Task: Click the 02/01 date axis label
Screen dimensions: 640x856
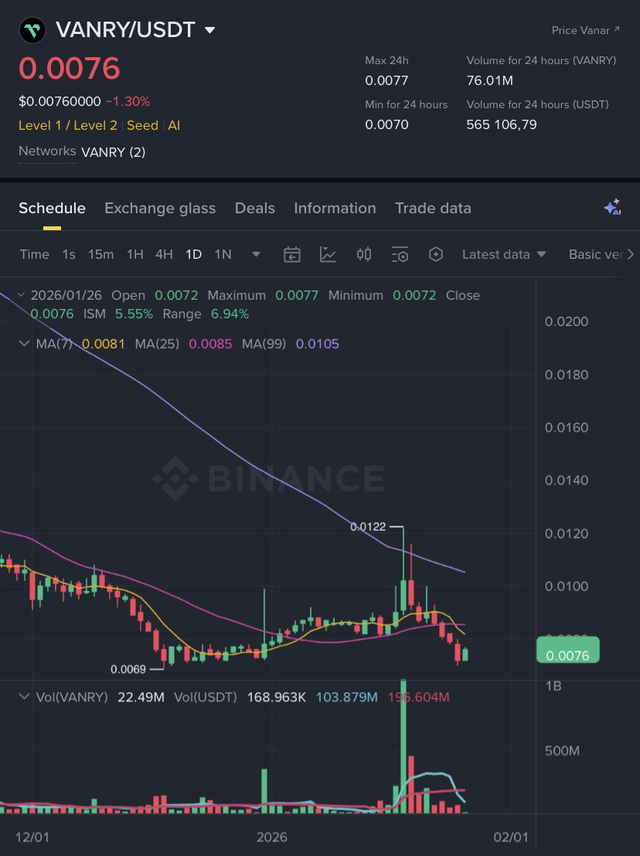Action: 511,837
